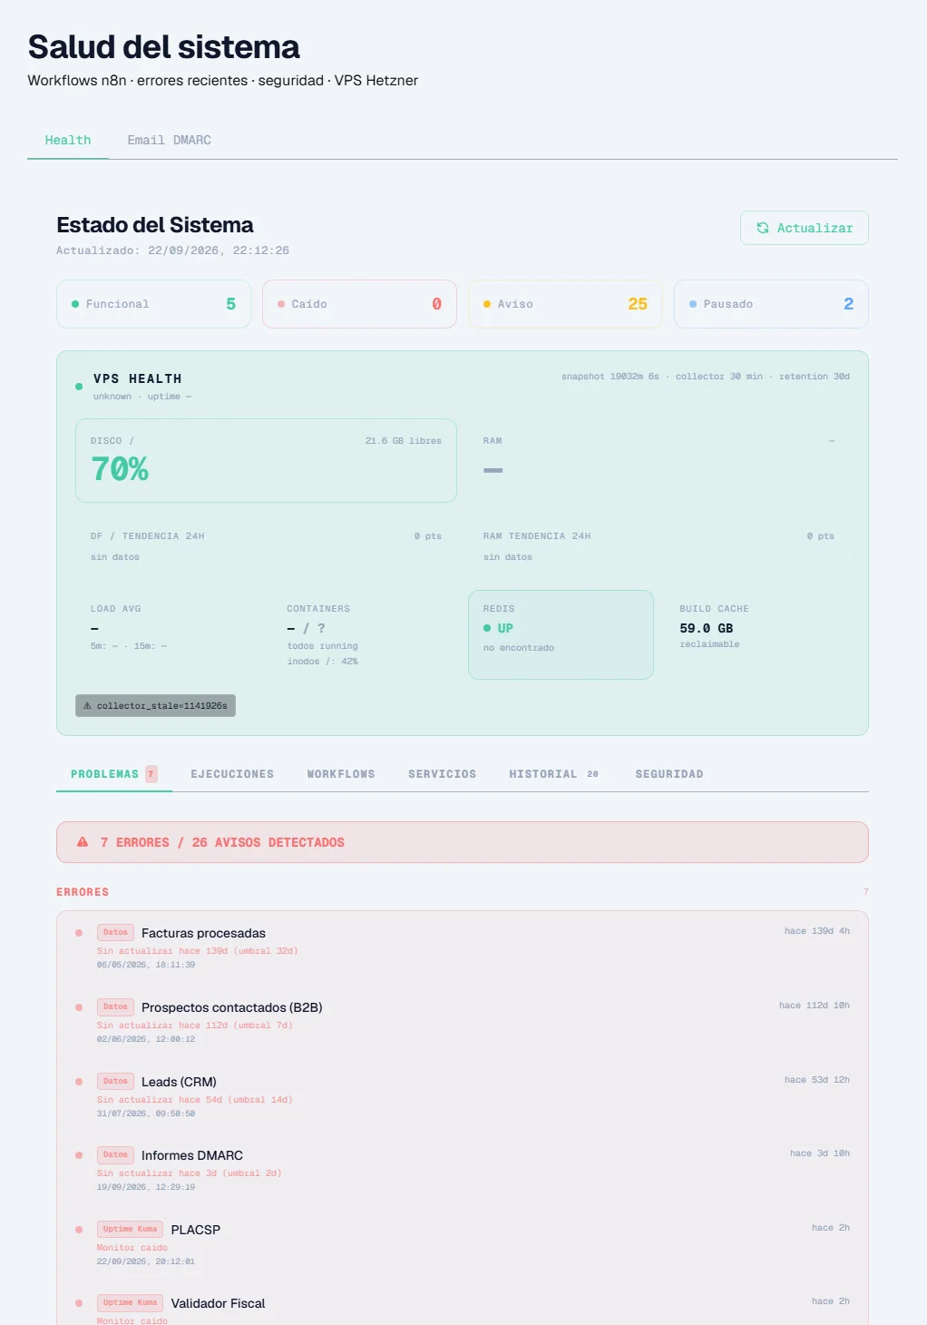Click the LOAD AVG label
This screenshot has height=1325, width=927.
116,609
